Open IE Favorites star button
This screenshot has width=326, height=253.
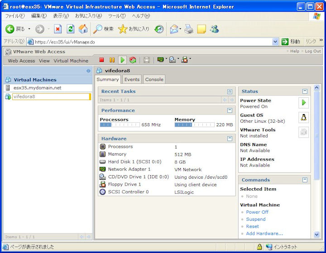coord(133,29)
